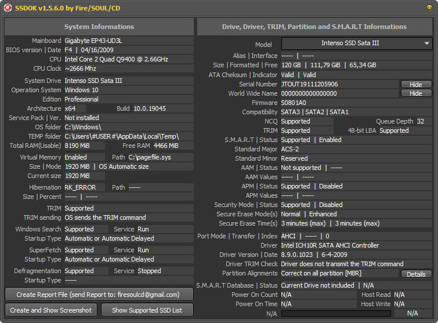Select free space 65,34 GiB
Screen dimensions: 438x323
pos(363,65)
